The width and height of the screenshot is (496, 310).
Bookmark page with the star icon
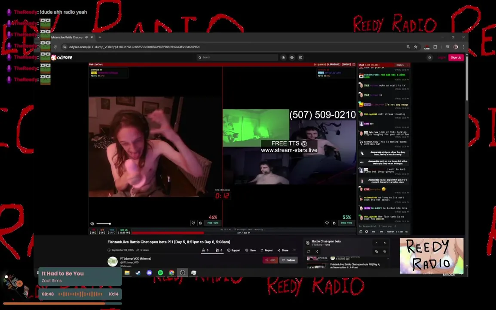[416, 47]
